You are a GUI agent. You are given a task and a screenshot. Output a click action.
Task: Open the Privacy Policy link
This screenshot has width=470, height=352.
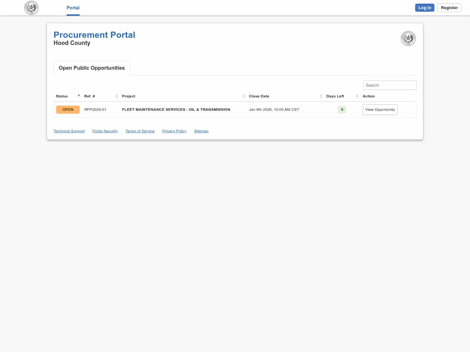point(174,131)
